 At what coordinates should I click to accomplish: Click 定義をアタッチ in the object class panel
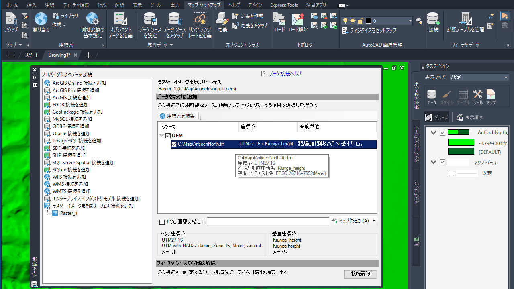click(x=250, y=25)
